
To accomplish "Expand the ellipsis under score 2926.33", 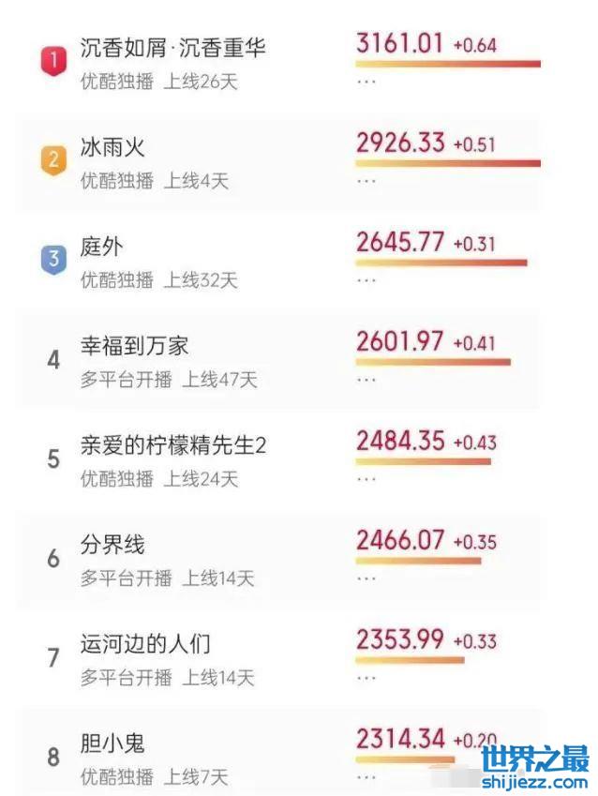I will (366, 180).
